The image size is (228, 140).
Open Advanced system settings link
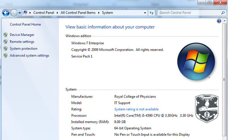[30, 55]
